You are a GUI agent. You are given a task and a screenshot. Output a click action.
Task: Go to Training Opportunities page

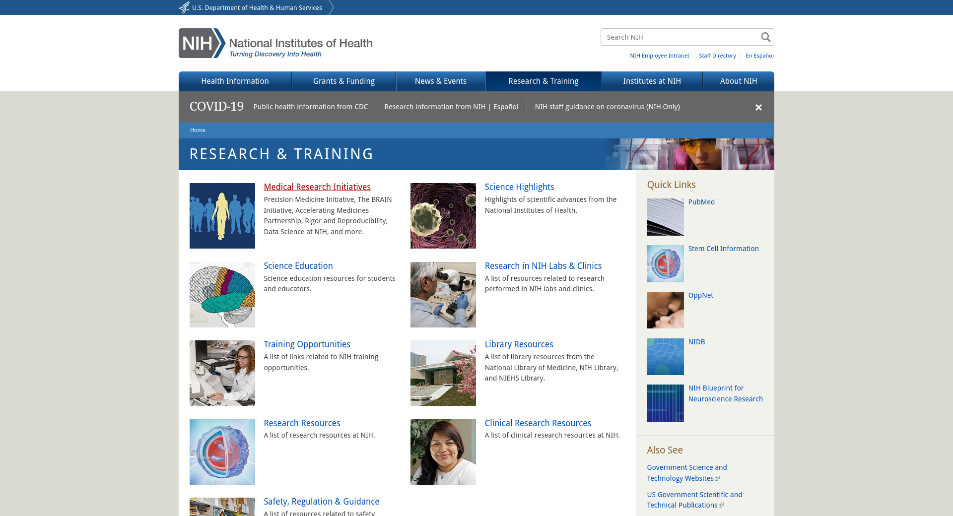pyautogui.click(x=307, y=344)
